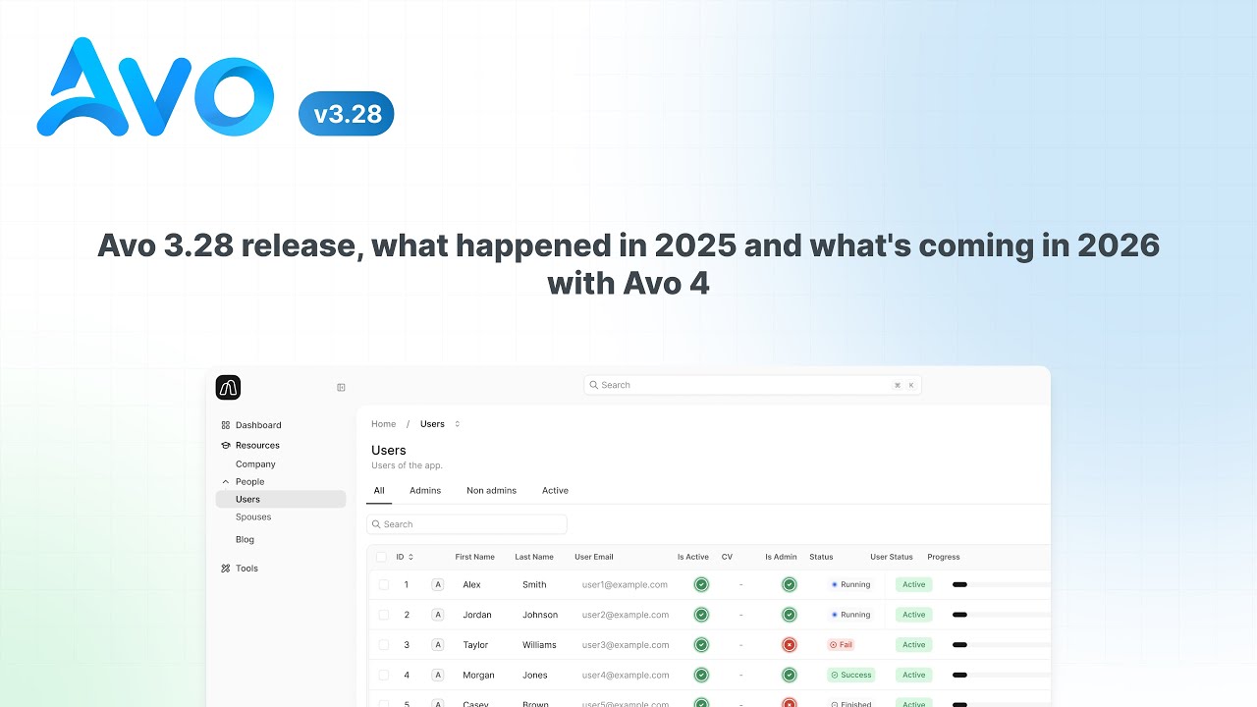Image resolution: width=1257 pixels, height=707 pixels.
Task: Open Spouses in the sidebar
Action: tap(253, 517)
